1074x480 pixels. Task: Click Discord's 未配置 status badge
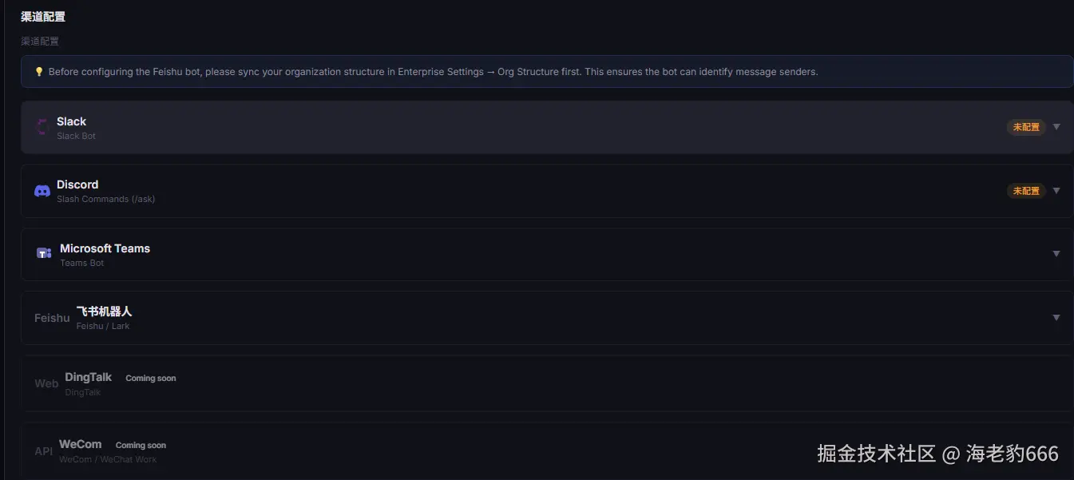[1026, 191]
